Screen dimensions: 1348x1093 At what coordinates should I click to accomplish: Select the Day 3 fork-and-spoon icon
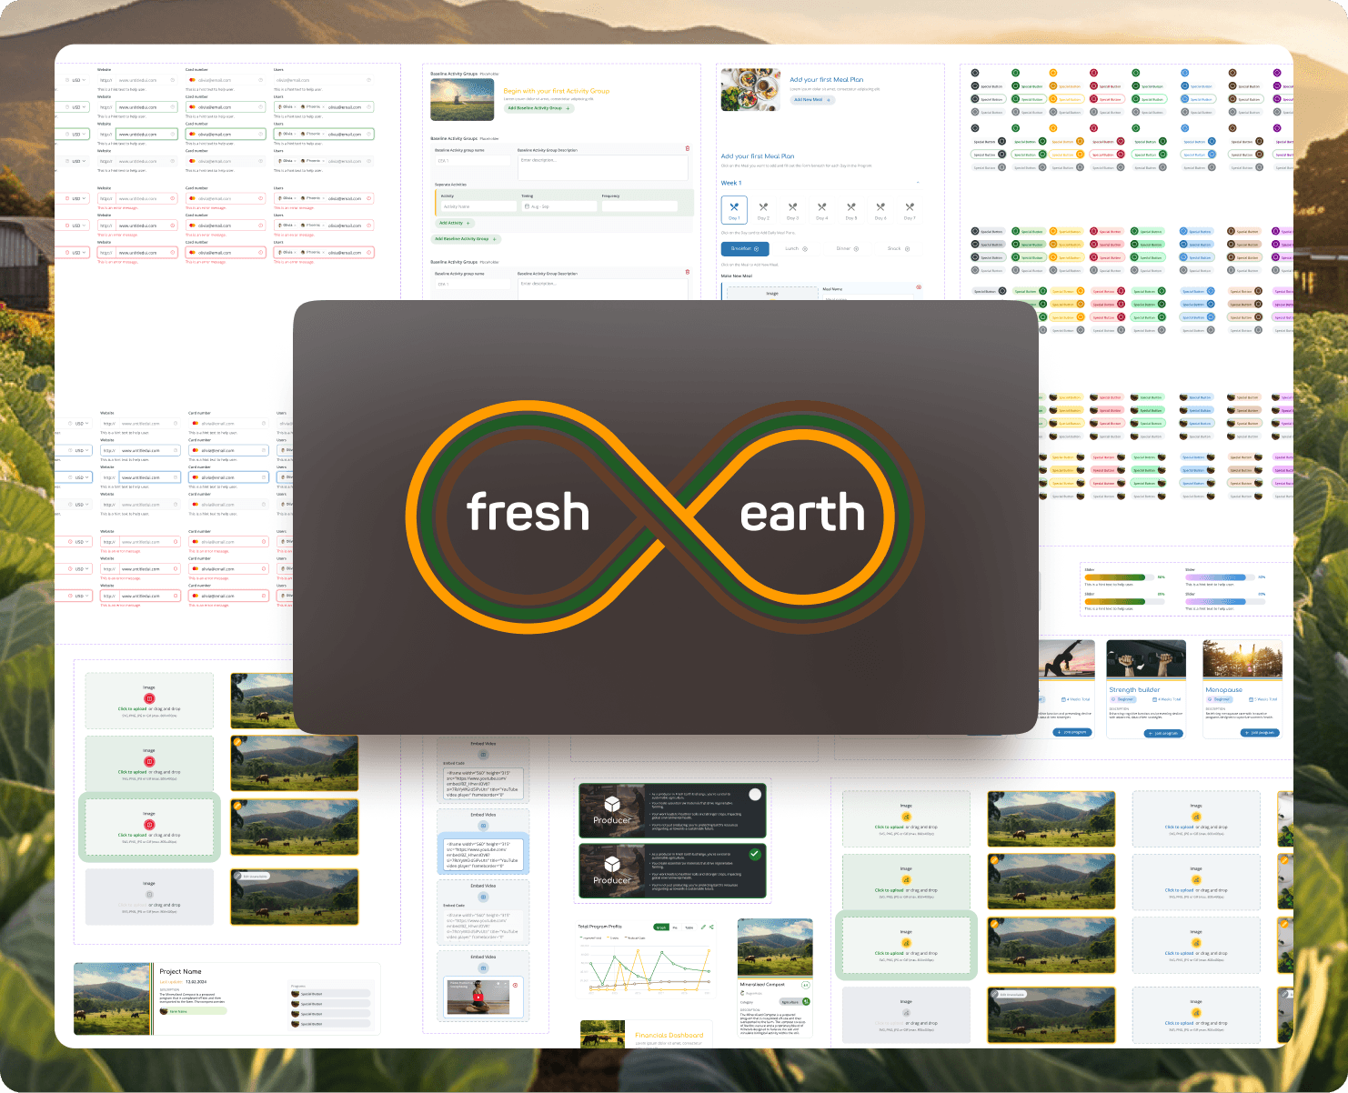click(792, 206)
